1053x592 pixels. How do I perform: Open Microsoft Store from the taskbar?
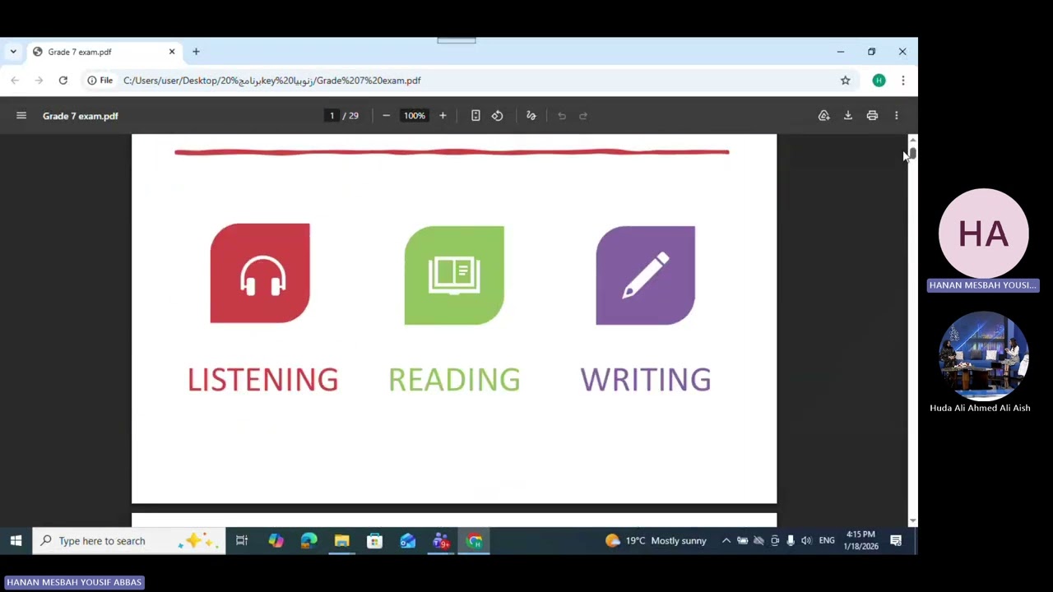pyautogui.click(x=374, y=541)
